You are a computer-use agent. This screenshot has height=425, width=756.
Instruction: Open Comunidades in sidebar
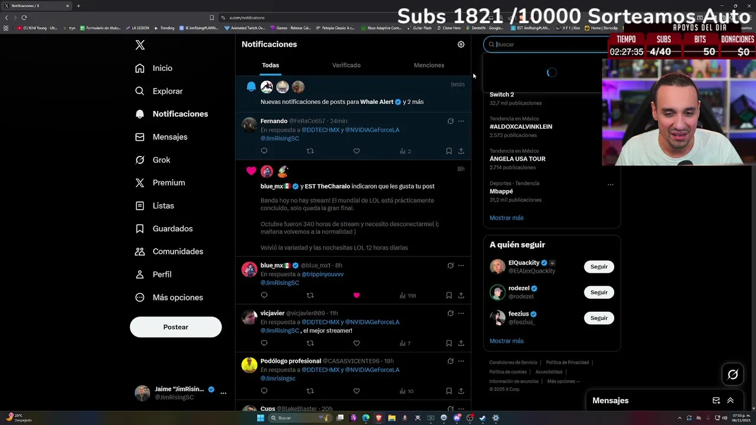(169, 251)
